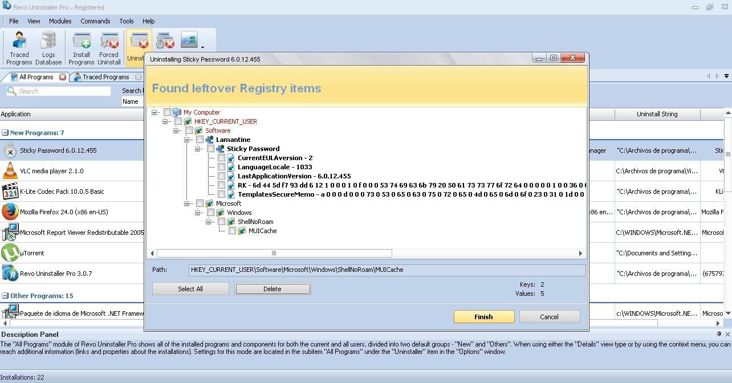Click the VLC media player cone icon

pos(10,170)
